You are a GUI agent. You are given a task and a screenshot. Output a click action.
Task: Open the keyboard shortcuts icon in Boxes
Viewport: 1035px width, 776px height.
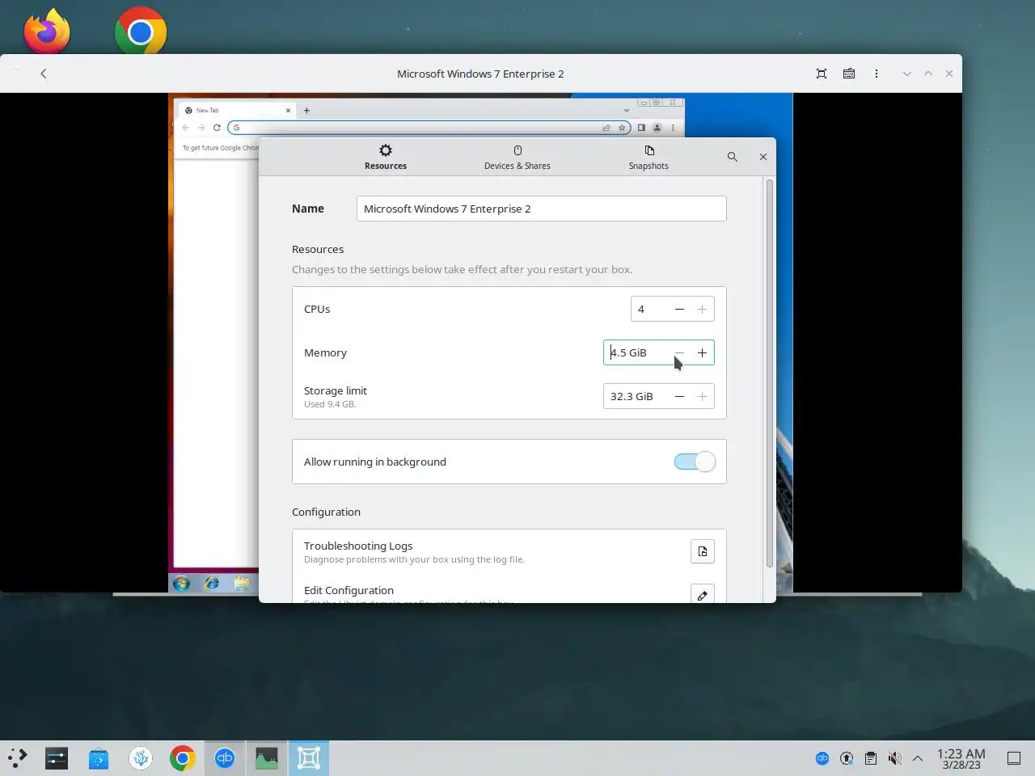point(849,74)
